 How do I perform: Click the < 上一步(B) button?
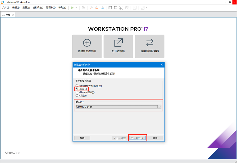(120, 138)
